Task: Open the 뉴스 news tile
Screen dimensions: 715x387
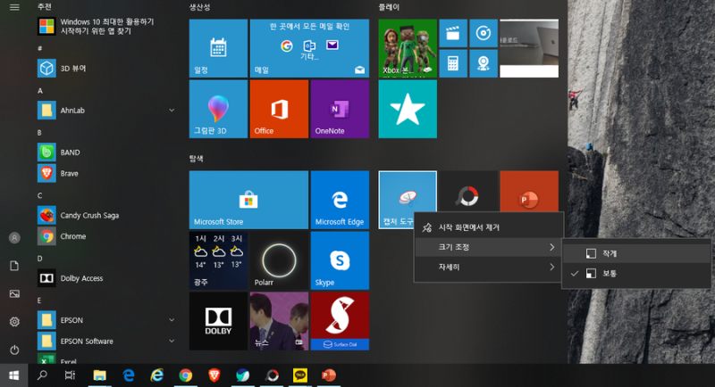Action: click(279, 321)
